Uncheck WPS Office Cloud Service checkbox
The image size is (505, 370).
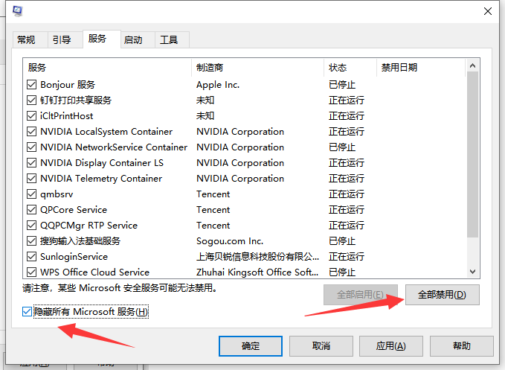(31, 272)
